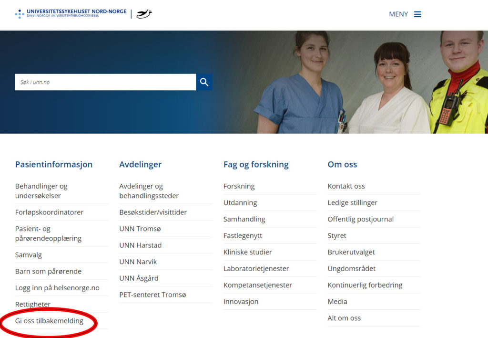Select Logg inn på helsenorge.no
Screen dimensions: 488x338
click(x=57, y=288)
